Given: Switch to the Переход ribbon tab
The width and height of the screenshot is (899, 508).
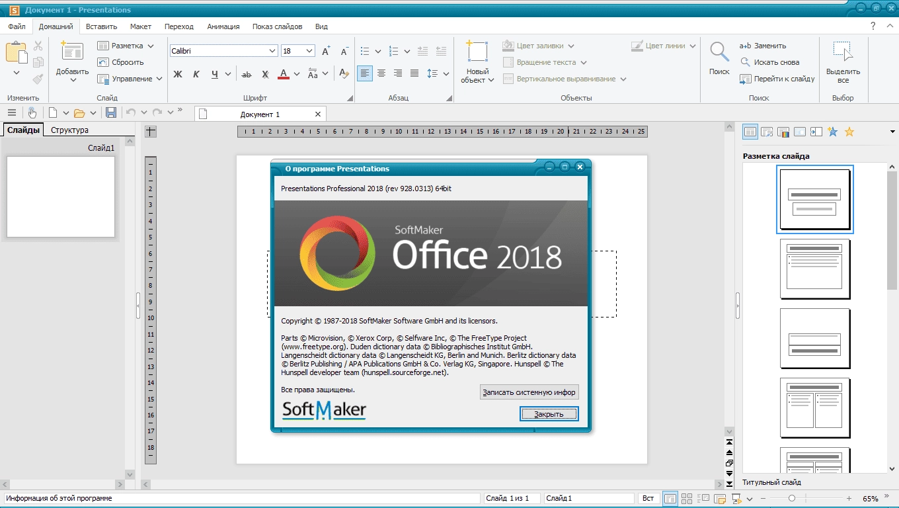Looking at the screenshot, I should pos(179,26).
